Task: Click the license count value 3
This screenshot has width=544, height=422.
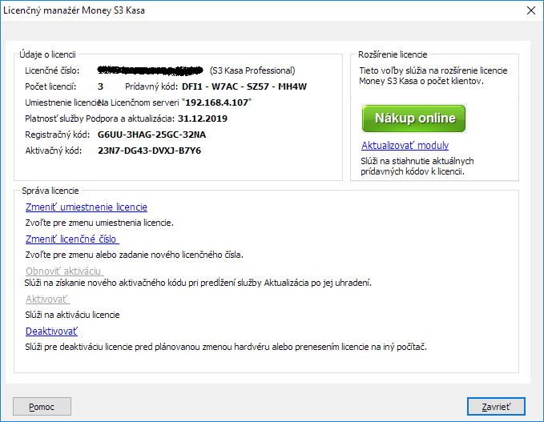Action: coord(100,86)
